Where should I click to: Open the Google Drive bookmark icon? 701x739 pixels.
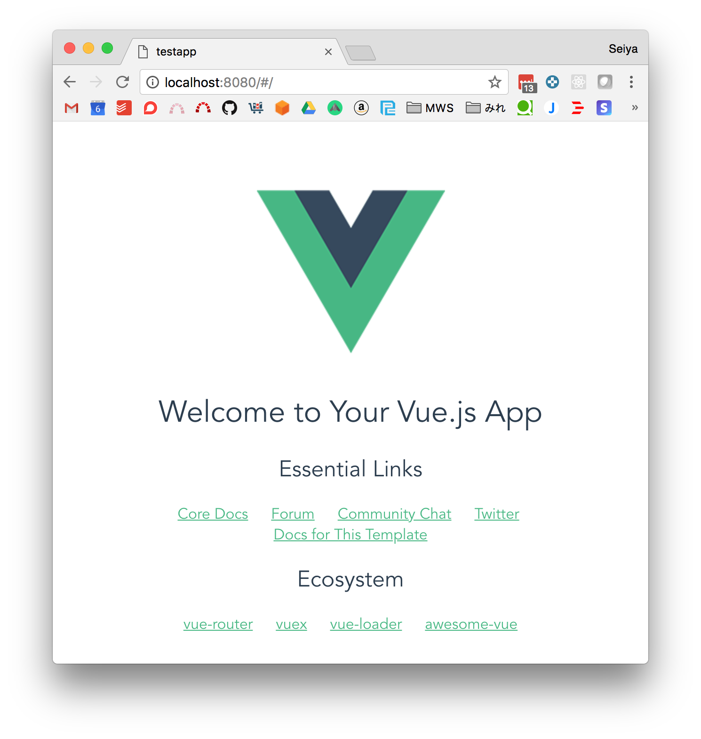(x=309, y=108)
